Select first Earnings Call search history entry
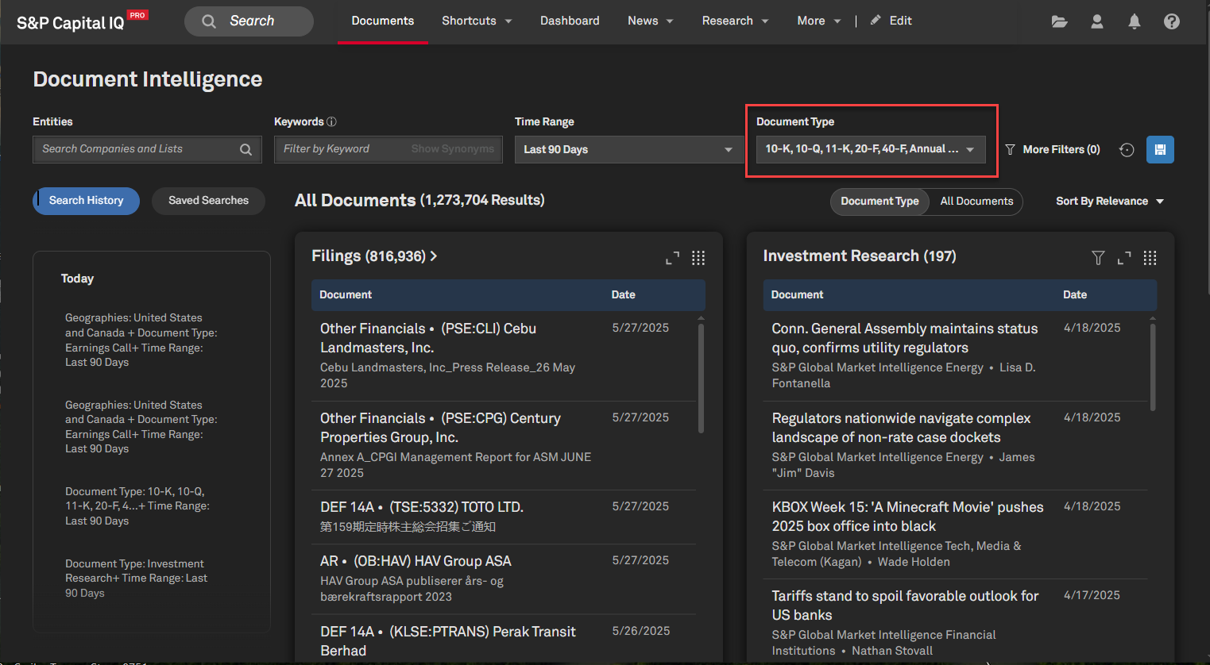Screen dimensions: 1210x665 coord(141,340)
